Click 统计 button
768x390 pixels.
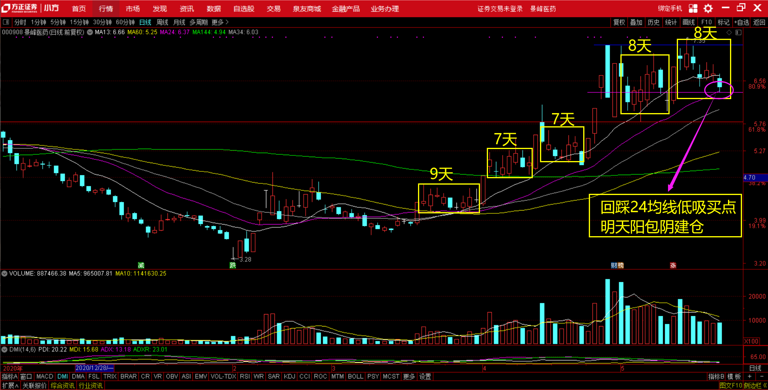click(x=671, y=22)
